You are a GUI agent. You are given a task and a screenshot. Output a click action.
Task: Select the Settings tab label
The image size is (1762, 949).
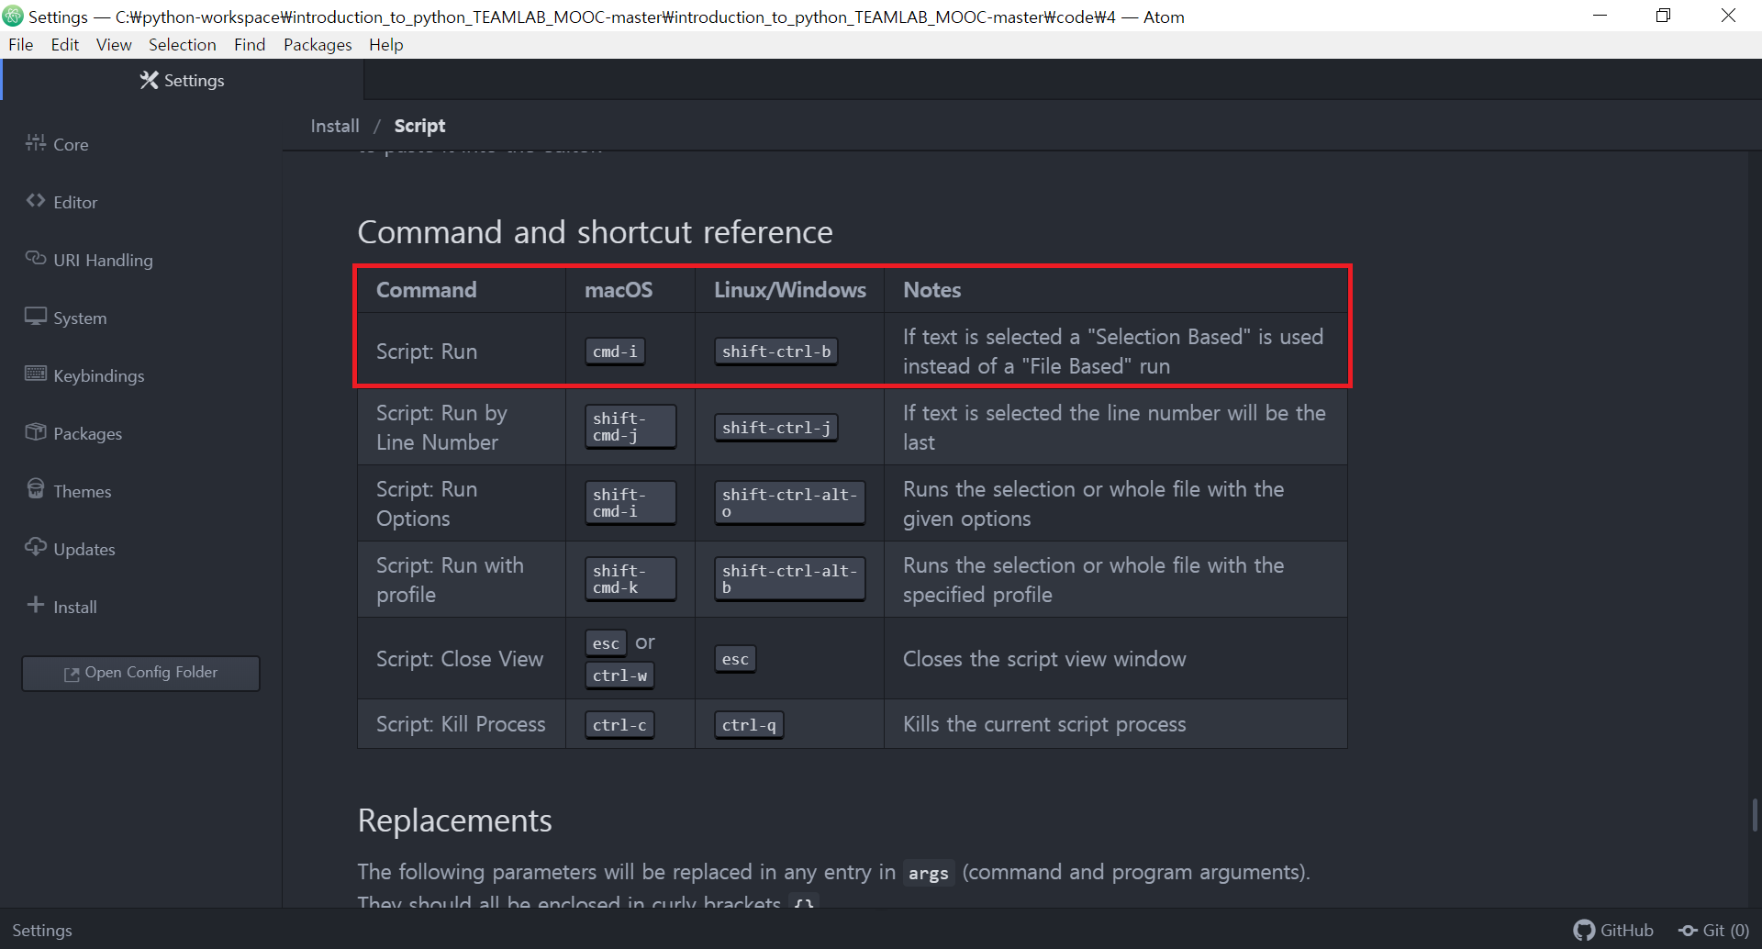195,80
